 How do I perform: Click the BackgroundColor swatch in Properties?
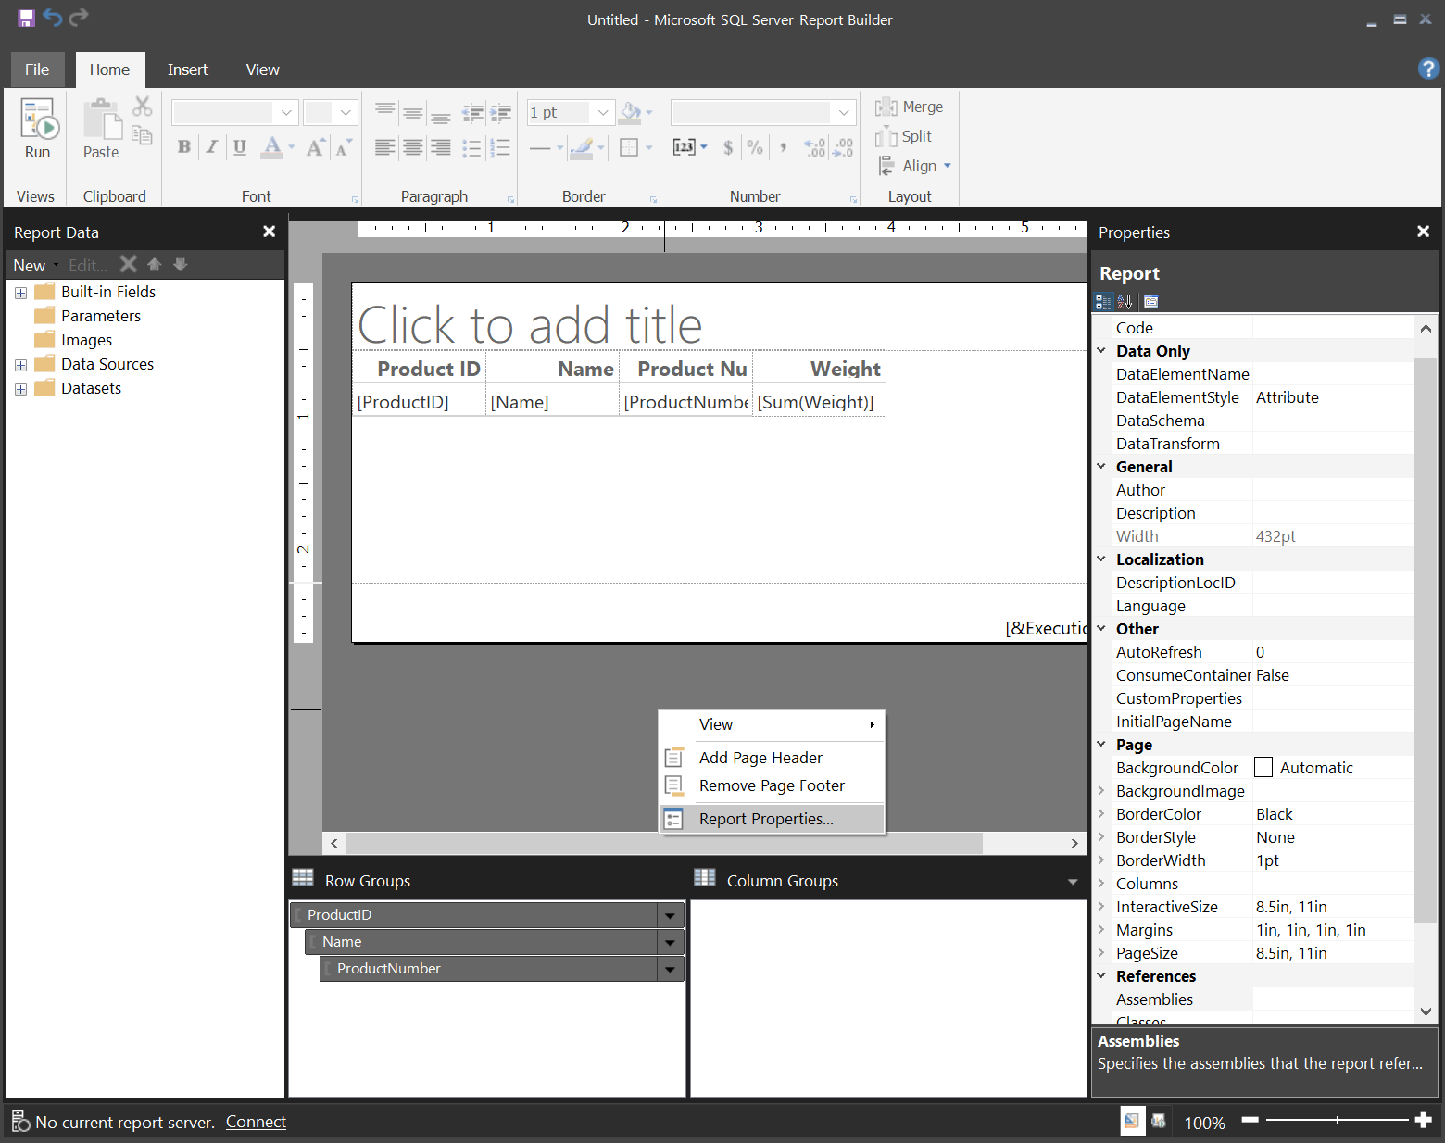[x=1263, y=767]
